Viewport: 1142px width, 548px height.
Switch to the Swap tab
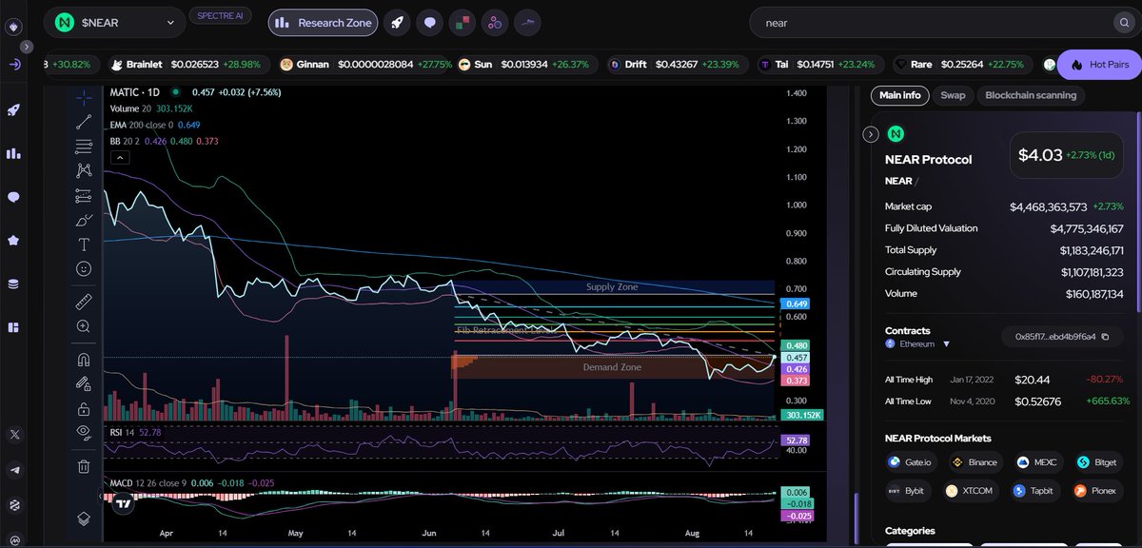pyautogui.click(x=953, y=95)
